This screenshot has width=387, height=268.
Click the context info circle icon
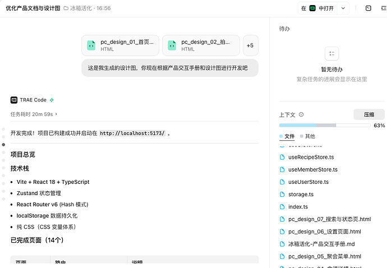pos(301,114)
